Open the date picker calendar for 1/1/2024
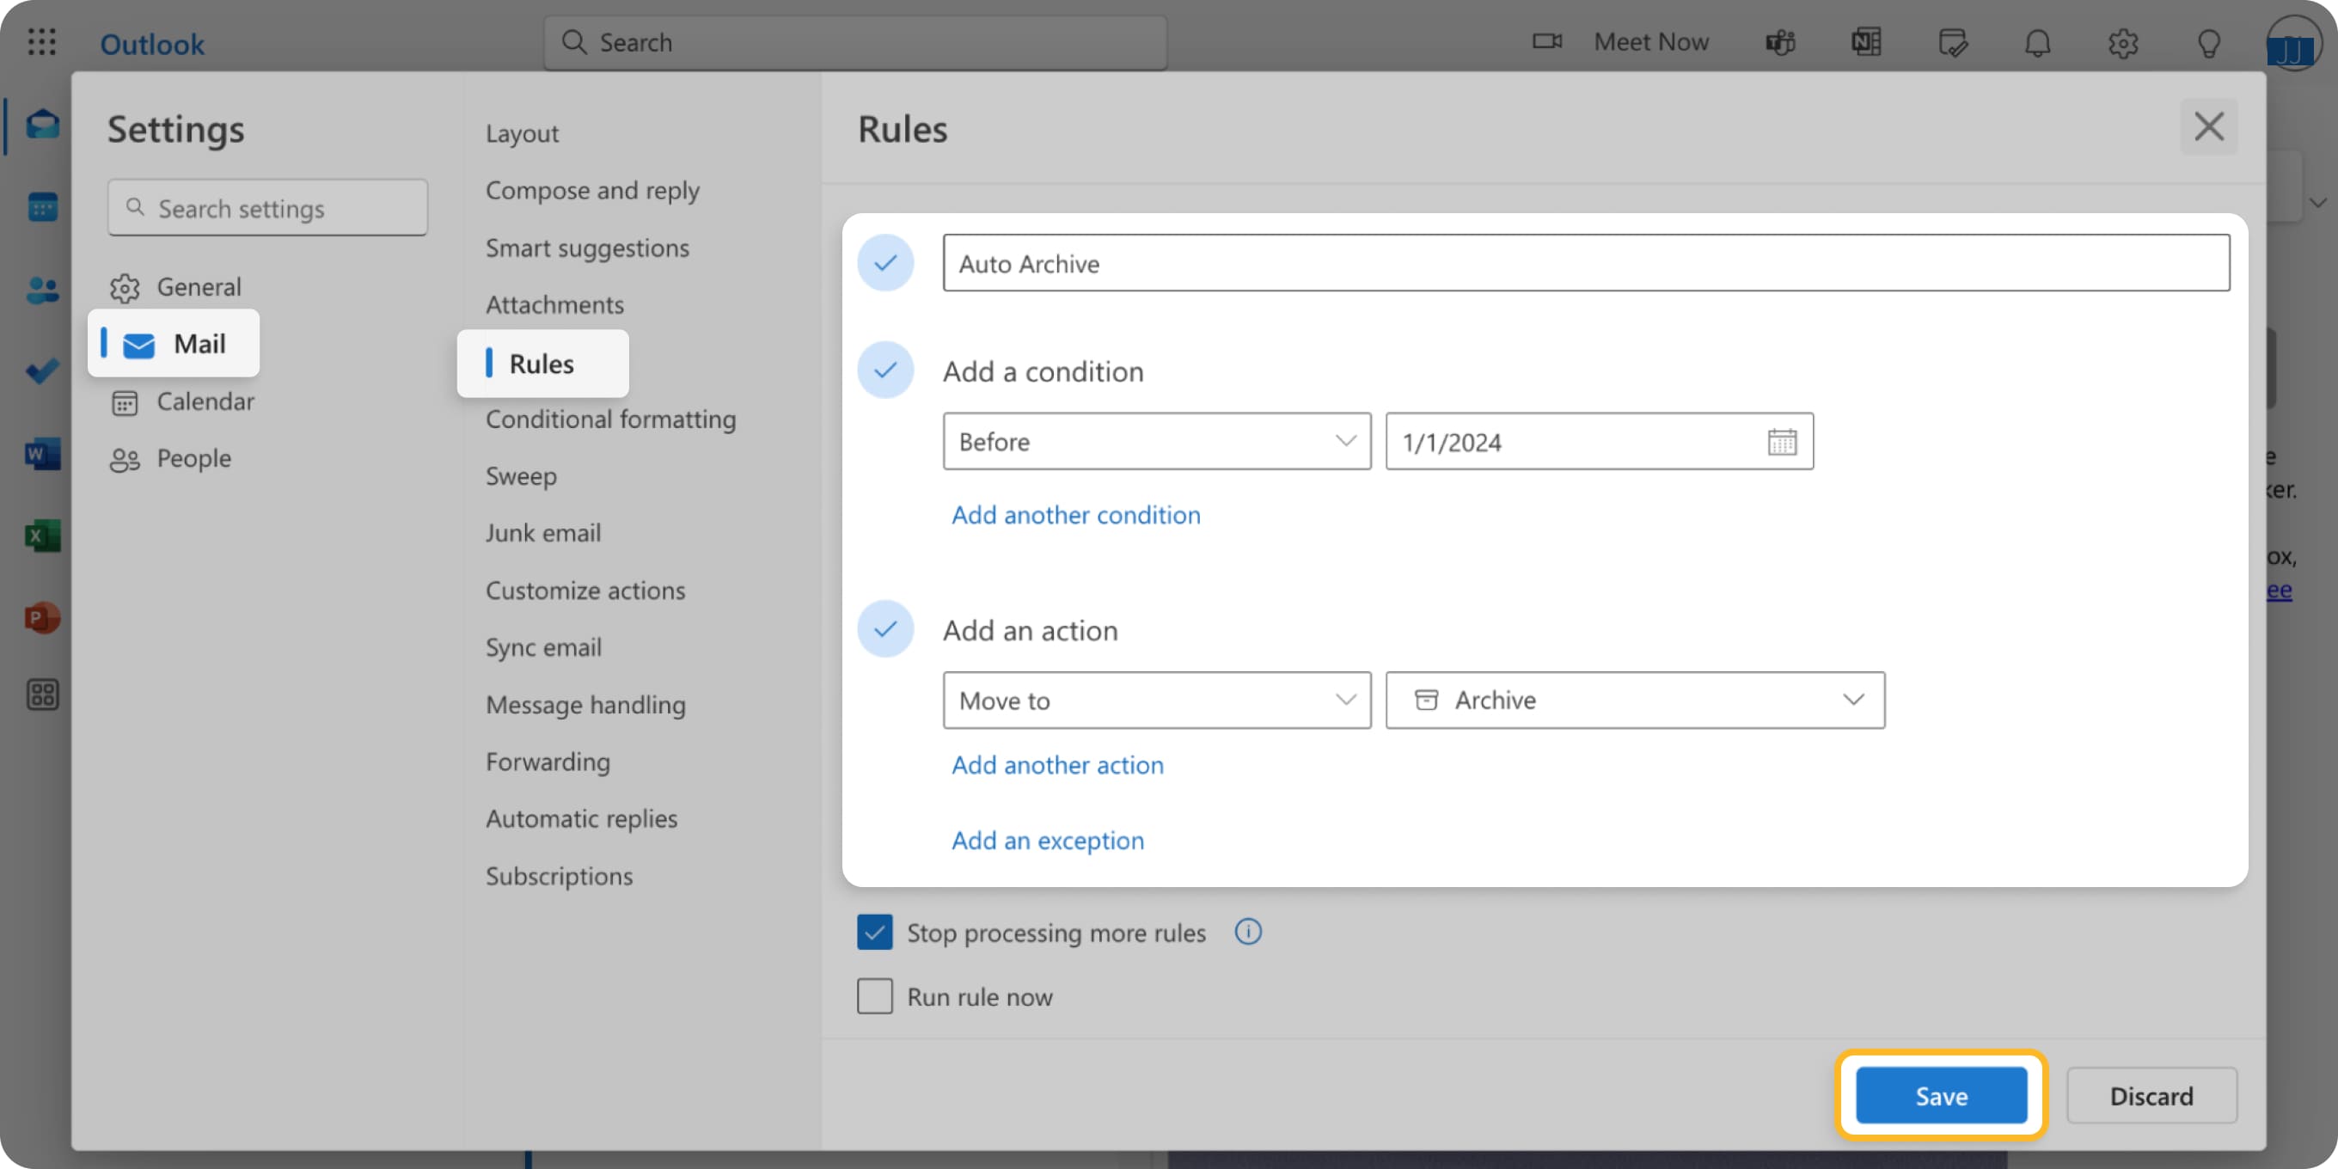The height and width of the screenshot is (1169, 2338). click(1783, 442)
